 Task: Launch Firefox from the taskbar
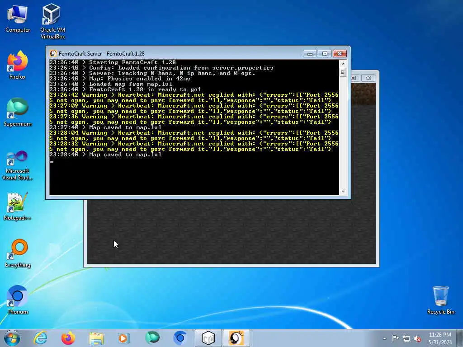[68, 338]
